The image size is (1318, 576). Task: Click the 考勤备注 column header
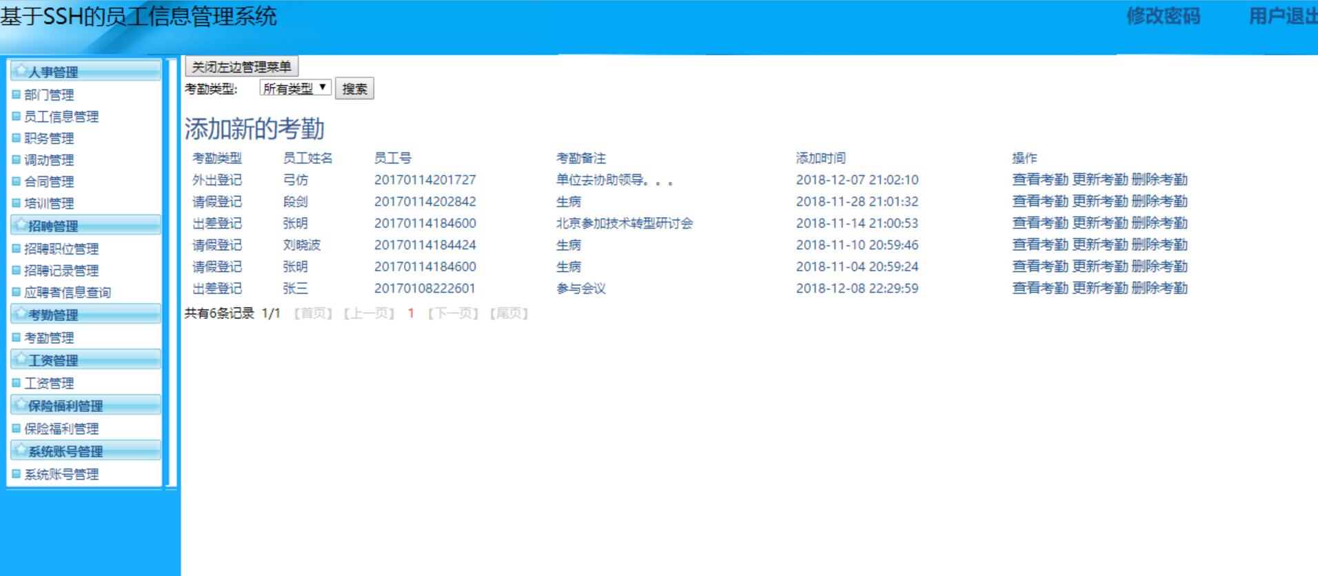[x=581, y=158]
